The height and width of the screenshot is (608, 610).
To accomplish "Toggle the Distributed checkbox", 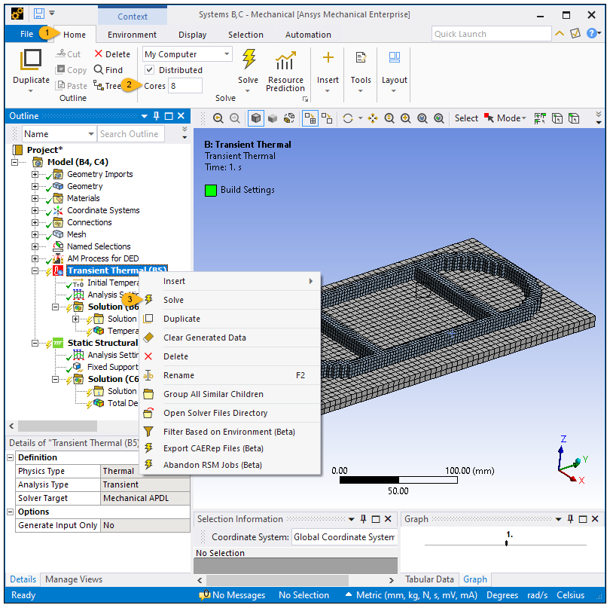I will point(149,70).
